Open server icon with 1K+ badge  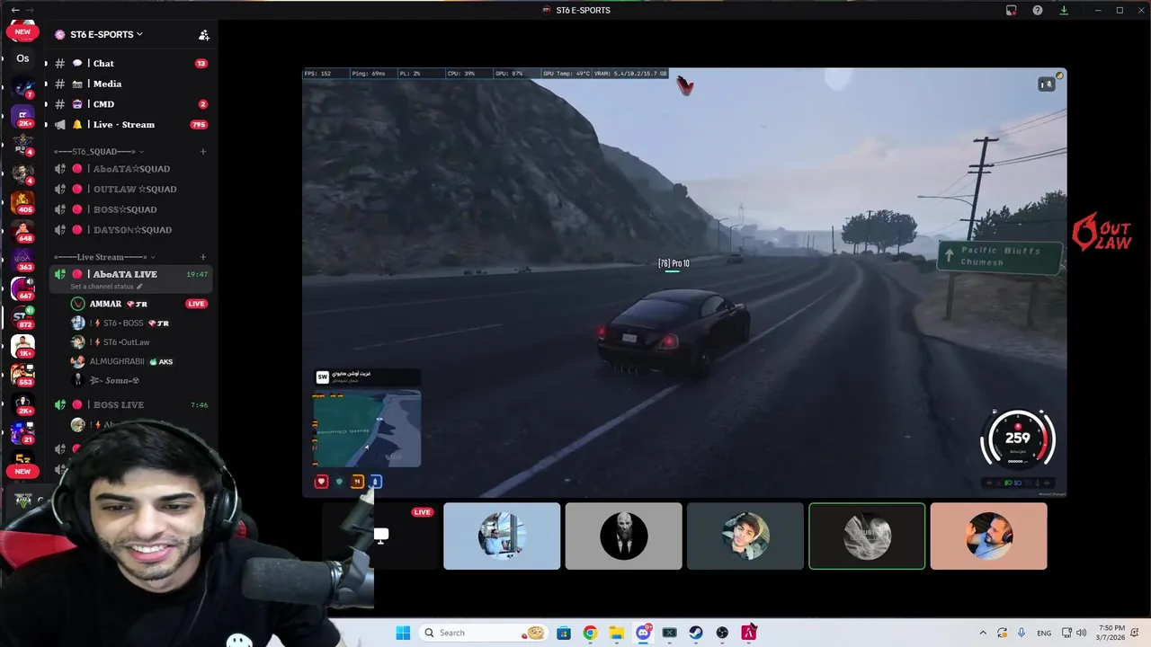coord(22,346)
